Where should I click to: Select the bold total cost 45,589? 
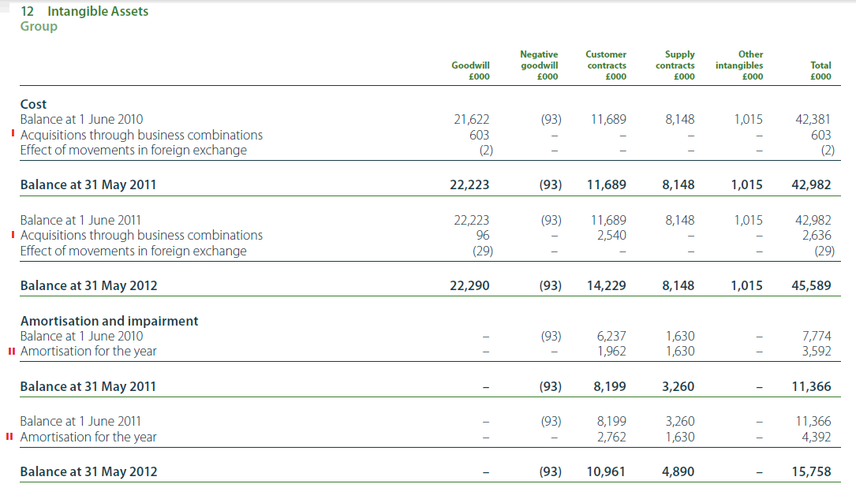click(x=811, y=286)
